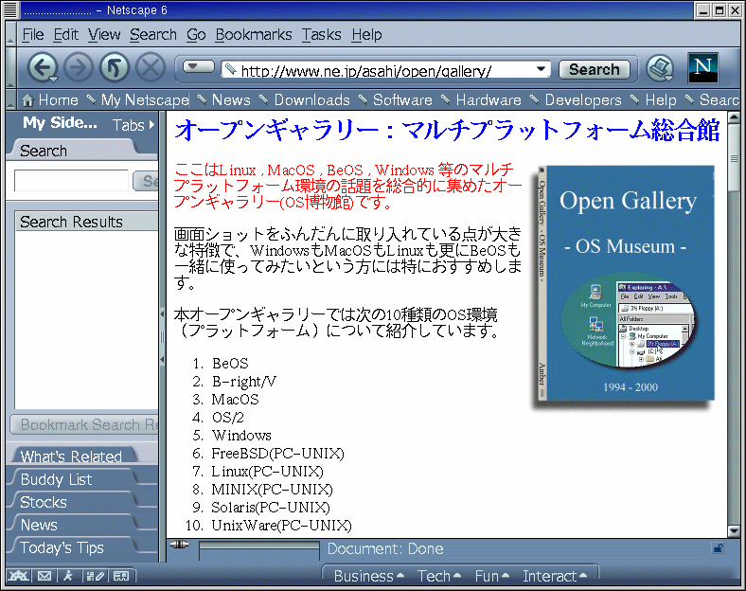Screen dimensions: 746x591
Task: Open the dropdown button left of URL field
Action: pos(199,66)
